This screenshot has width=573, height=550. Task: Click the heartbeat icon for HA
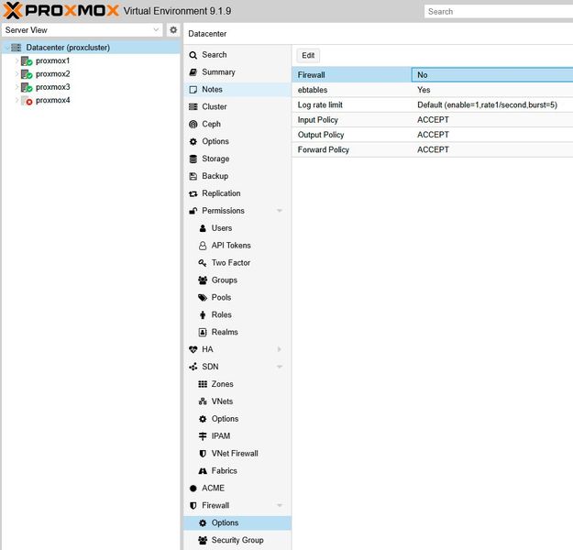click(193, 349)
